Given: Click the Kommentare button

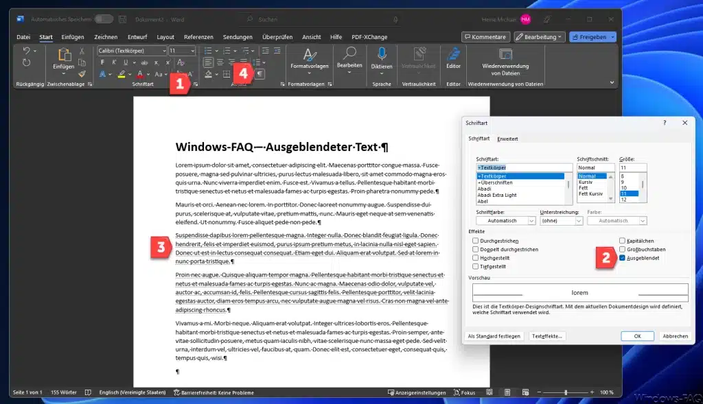Looking at the screenshot, I should [485, 37].
